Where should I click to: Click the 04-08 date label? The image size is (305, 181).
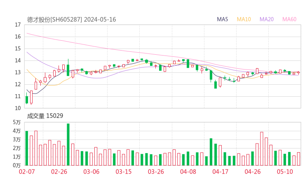point(188,172)
